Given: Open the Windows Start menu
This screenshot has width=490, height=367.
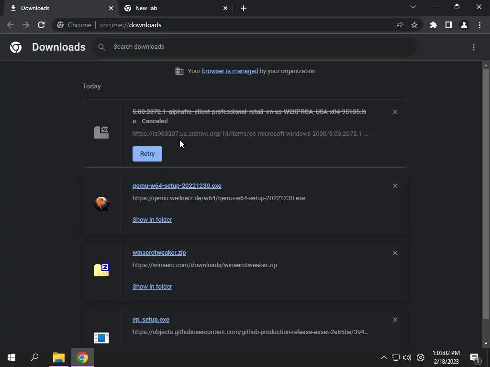Looking at the screenshot, I should point(11,357).
